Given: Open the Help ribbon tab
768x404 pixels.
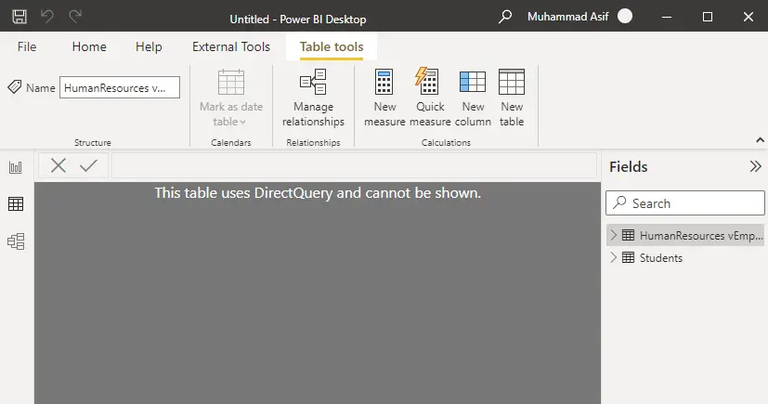Looking at the screenshot, I should pyautogui.click(x=149, y=46).
